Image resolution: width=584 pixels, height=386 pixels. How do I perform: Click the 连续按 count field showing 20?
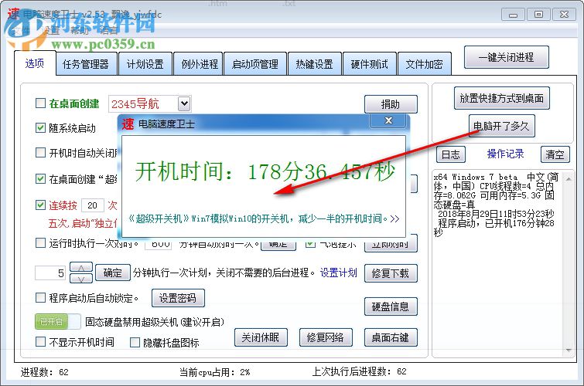[x=92, y=205]
